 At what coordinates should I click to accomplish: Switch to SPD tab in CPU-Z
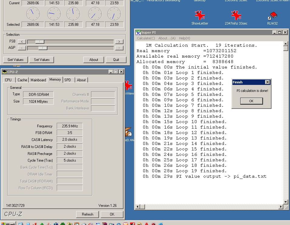pyautogui.click(x=68, y=80)
